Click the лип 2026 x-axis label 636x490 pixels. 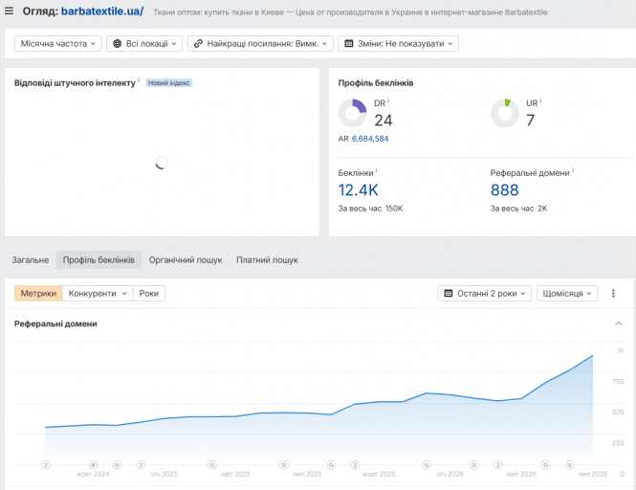point(593,474)
